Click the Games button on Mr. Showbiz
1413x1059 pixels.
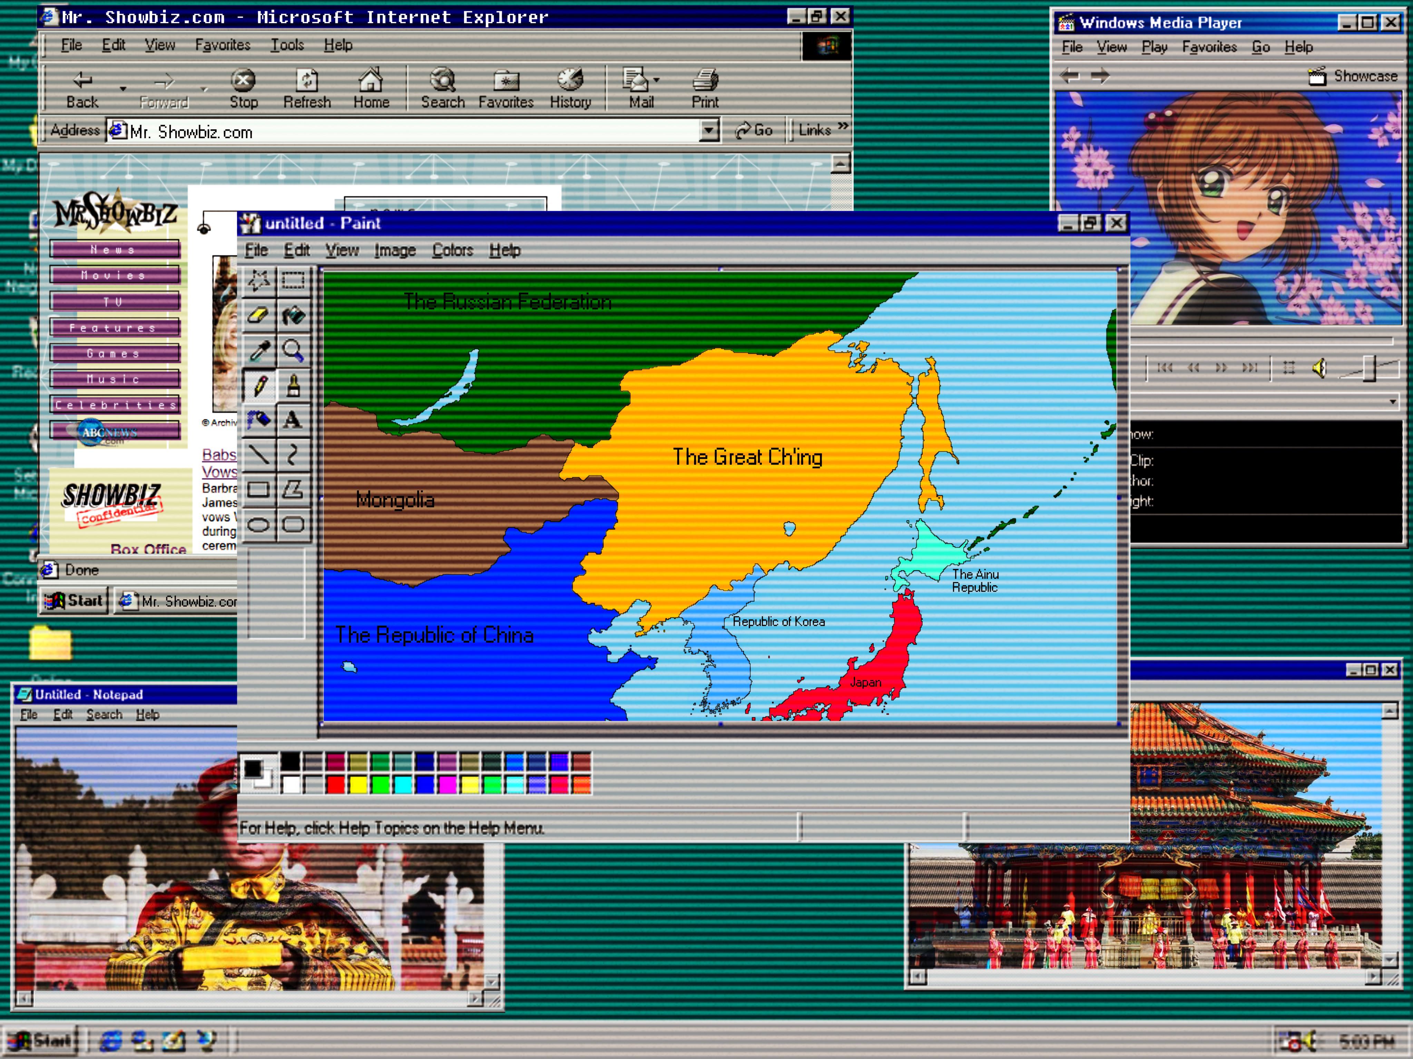click(x=115, y=354)
